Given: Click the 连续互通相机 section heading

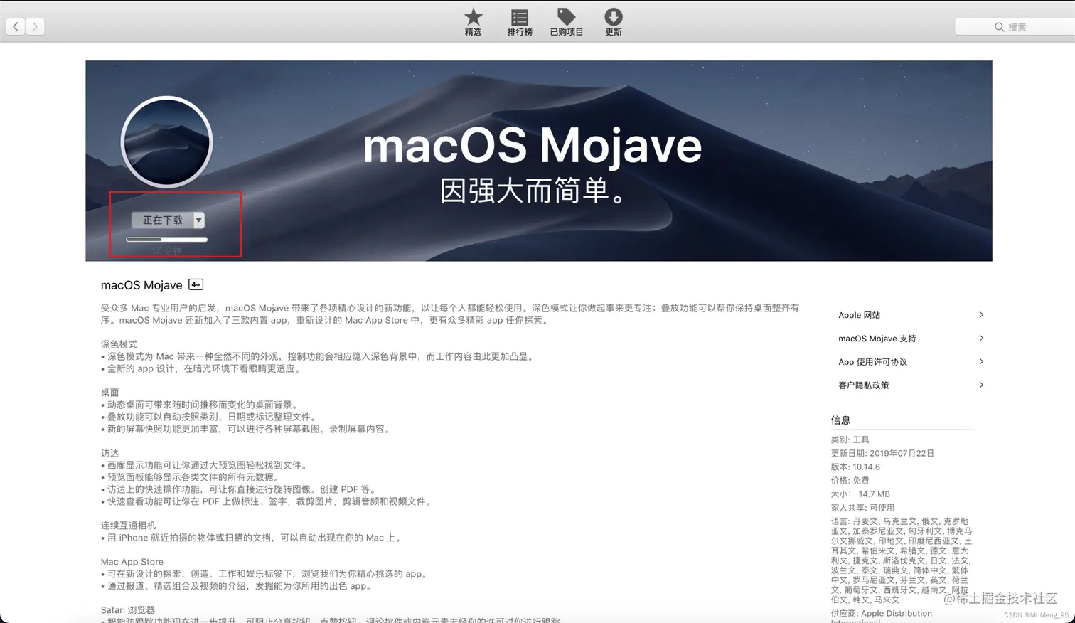Looking at the screenshot, I should click(128, 526).
